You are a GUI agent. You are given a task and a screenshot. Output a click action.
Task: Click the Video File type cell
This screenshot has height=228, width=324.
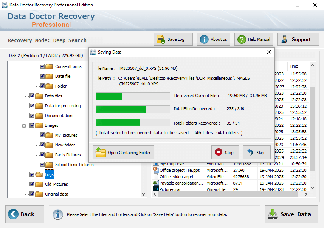pos(215,177)
